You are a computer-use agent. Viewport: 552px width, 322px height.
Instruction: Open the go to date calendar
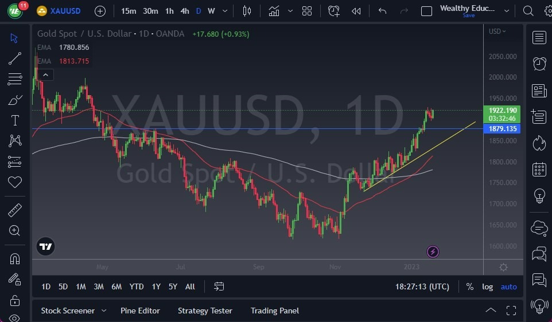219,286
